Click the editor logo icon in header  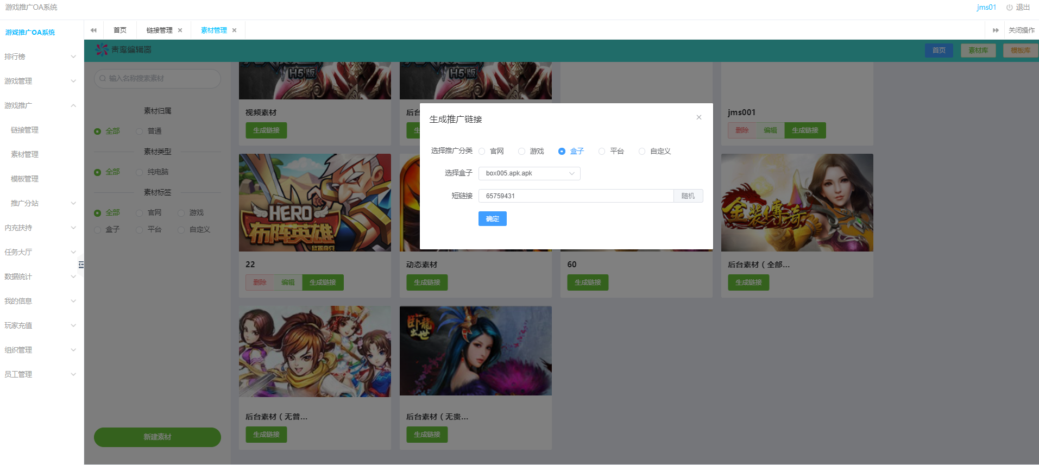point(102,50)
